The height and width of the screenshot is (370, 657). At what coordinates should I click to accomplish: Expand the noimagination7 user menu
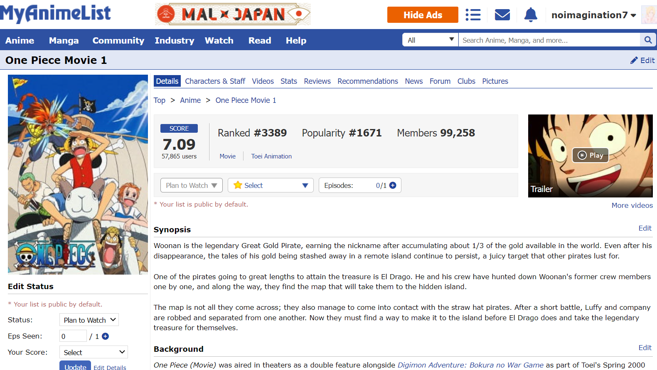point(593,15)
